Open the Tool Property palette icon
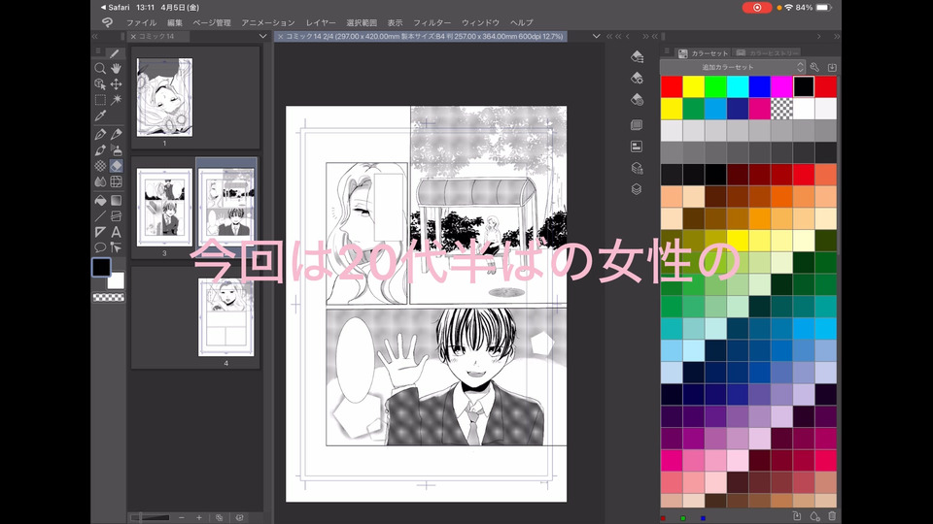This screenshot has width=933, height=524. (x=637, y=78)
